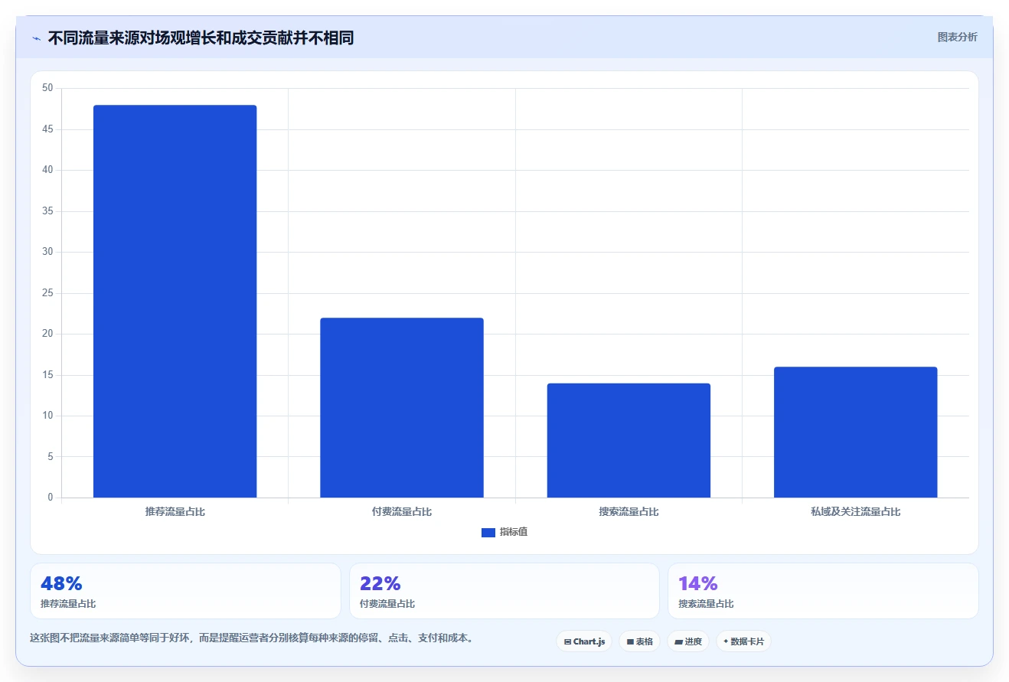Select the 表格 tag
The image size is (1009, 682).
639,641
